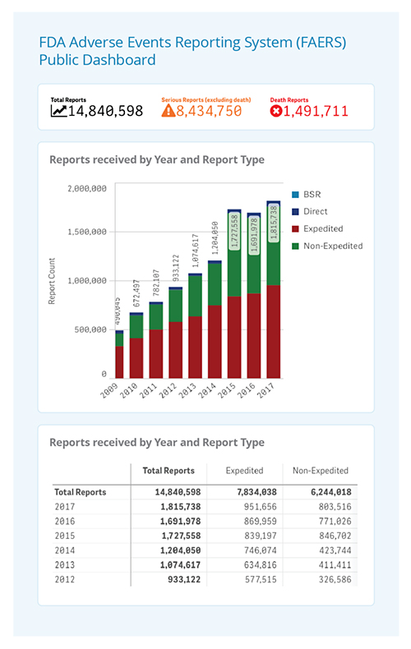Click the 14,840,598 total reports figure
Screen dimensions: 411x649
[x=106, y=111]
